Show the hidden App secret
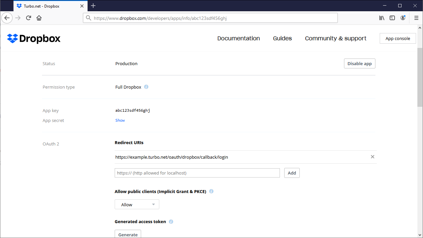 click(120, 120)
